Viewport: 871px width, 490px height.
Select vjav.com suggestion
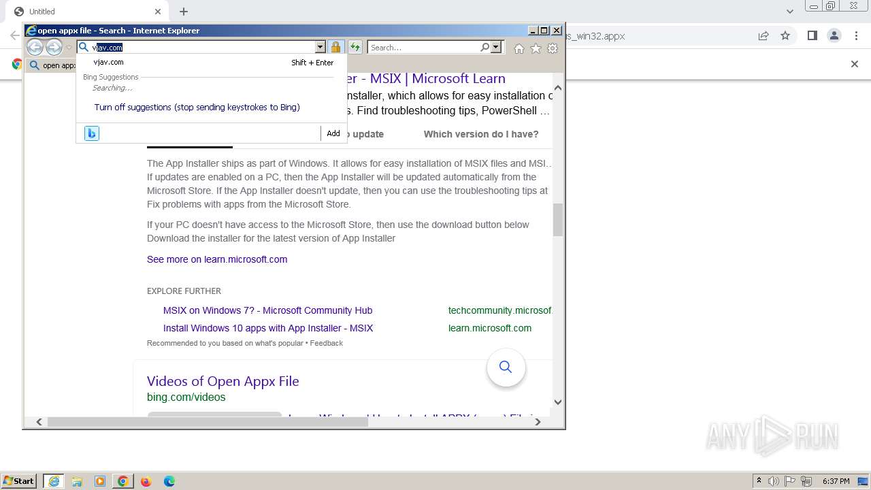pos(212,62)
